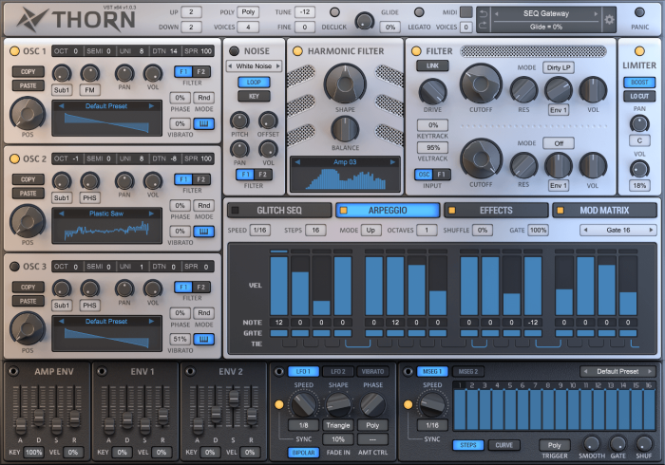Toggle OSC 3 power LED
665x465 pixels.
coord(14,267)
